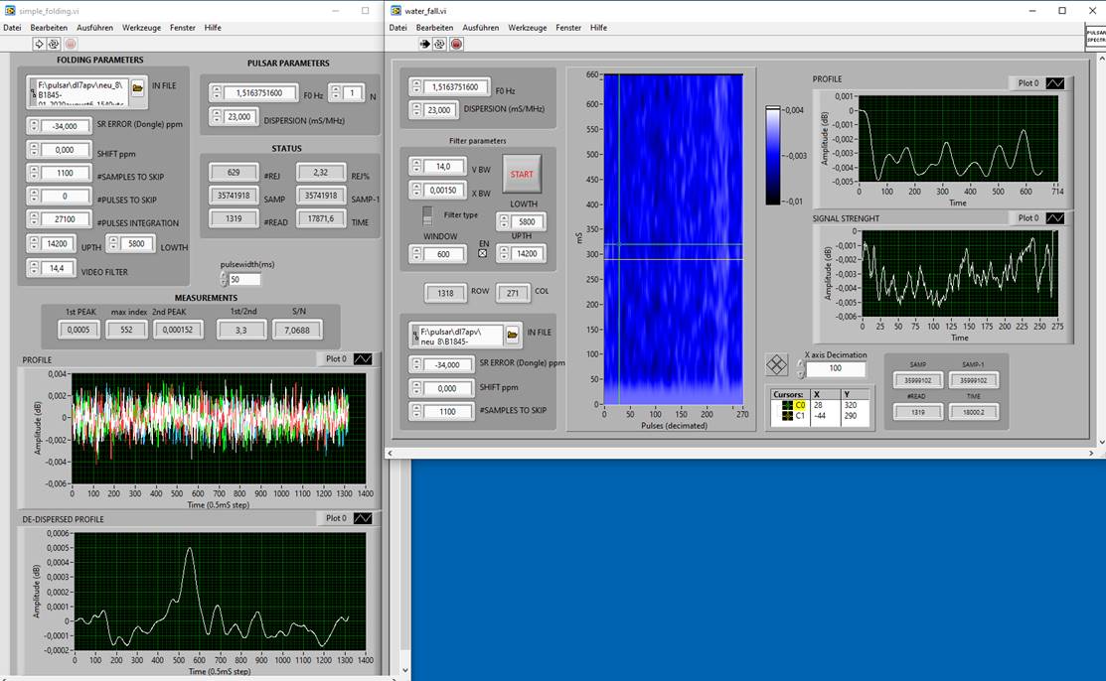Flip the Filter type toggle switch
1106x681 pixels.
[427, 215]
